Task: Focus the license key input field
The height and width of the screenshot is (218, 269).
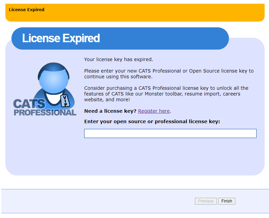Action: coord(170,133)
